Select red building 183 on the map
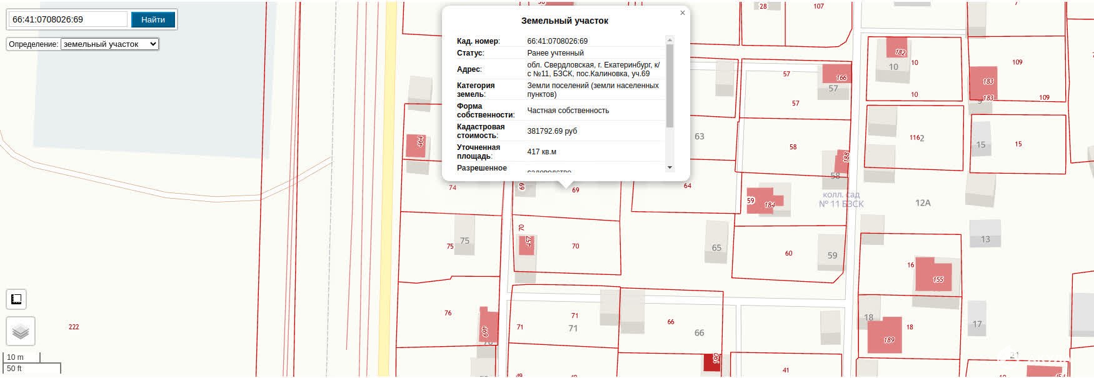The image size is (1094, 378). click(983, 82)
